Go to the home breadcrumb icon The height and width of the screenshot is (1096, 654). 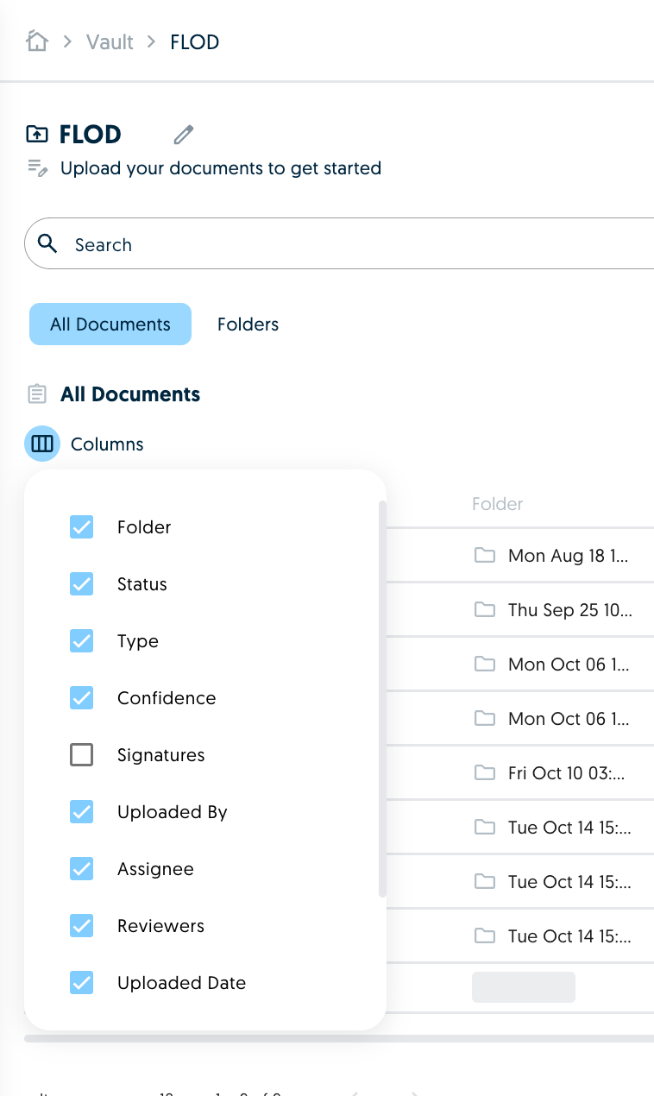click(36, 41)
